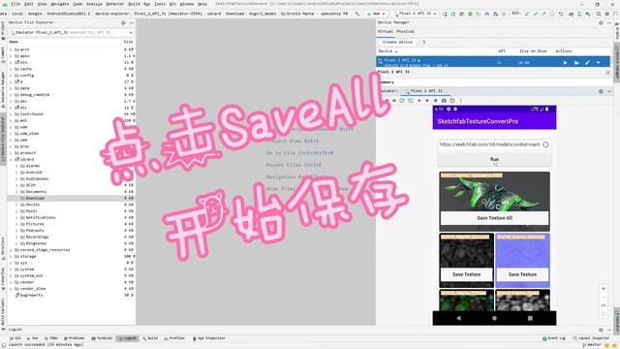
Task: Open App Inspection tool window
Action: pyautogui.click(x=209, y=338)
